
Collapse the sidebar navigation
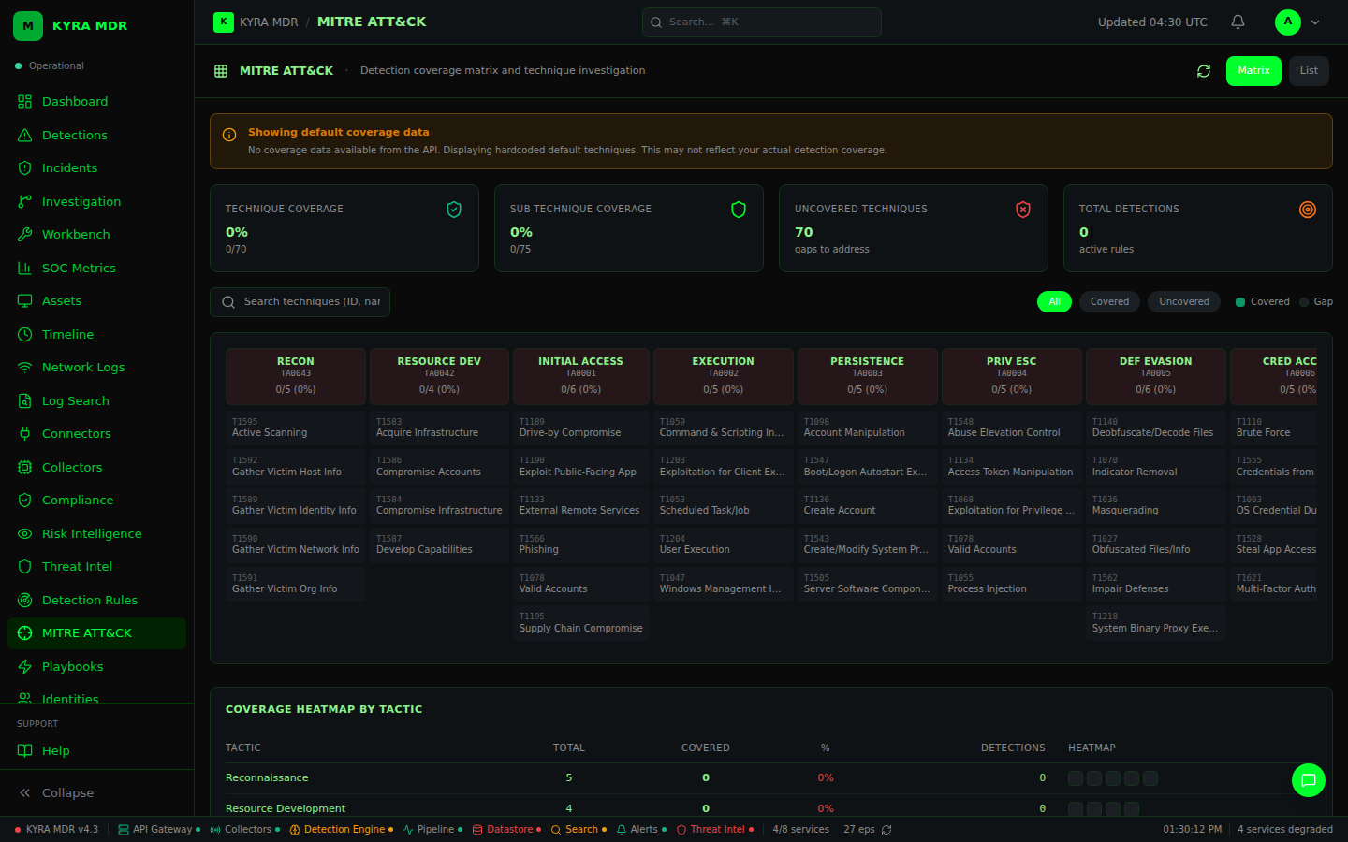pyautogui.click(x=56, y=793)
